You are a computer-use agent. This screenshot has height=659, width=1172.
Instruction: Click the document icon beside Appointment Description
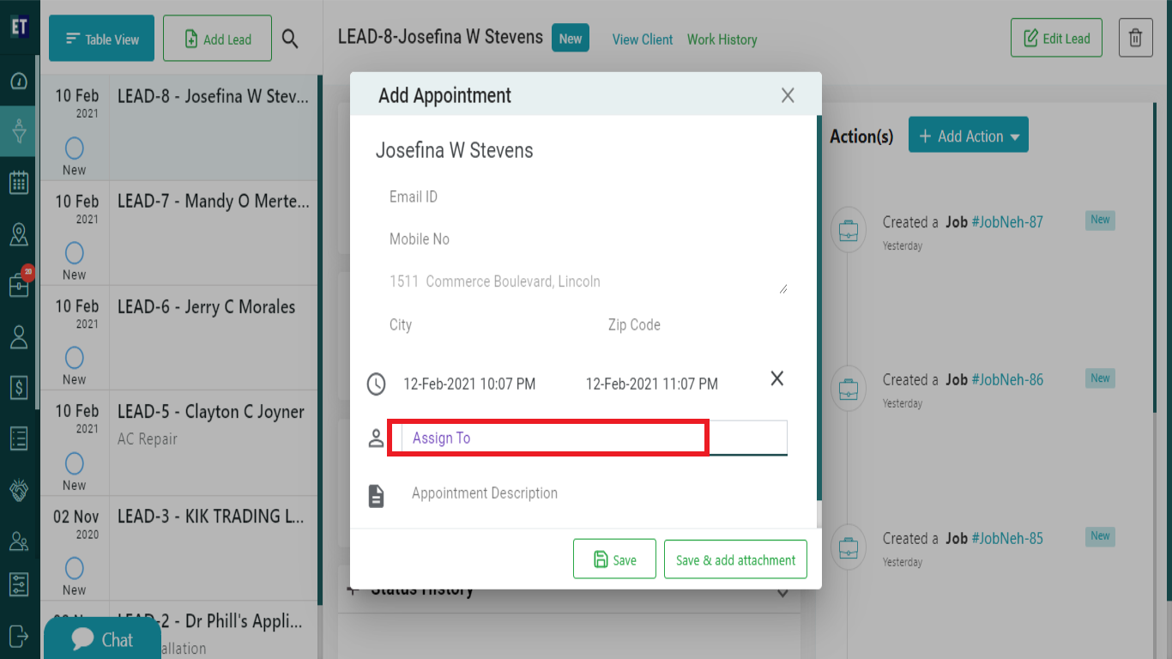click(x=376, y=495)
